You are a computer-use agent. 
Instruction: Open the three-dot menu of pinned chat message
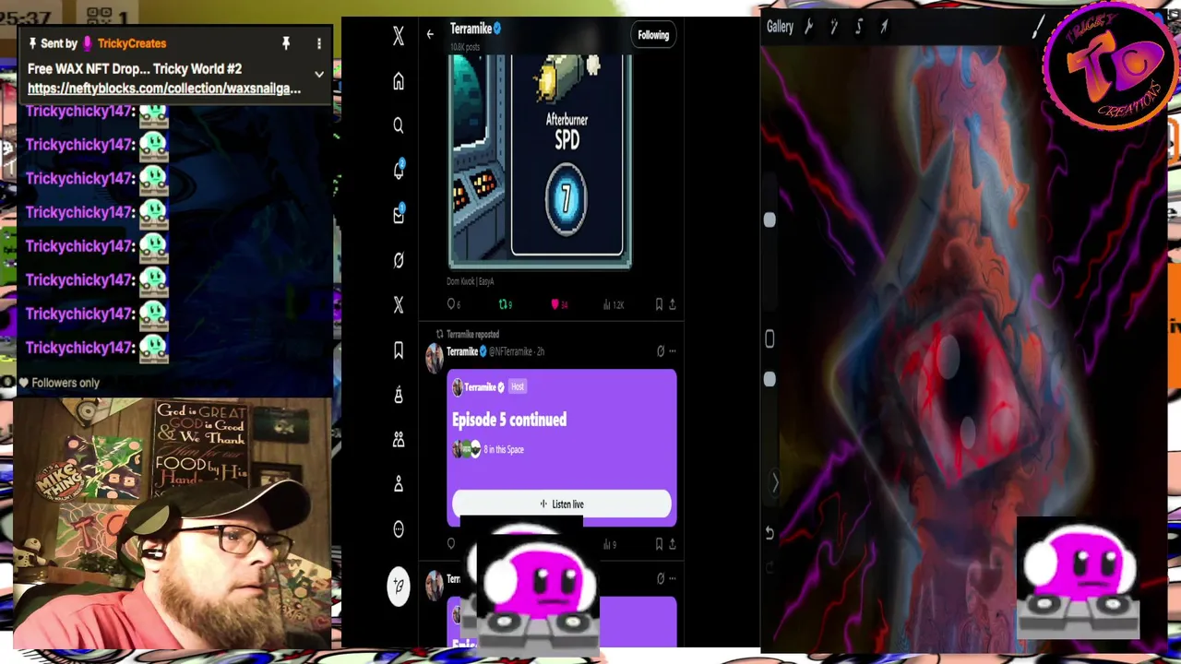coord(319,43)
